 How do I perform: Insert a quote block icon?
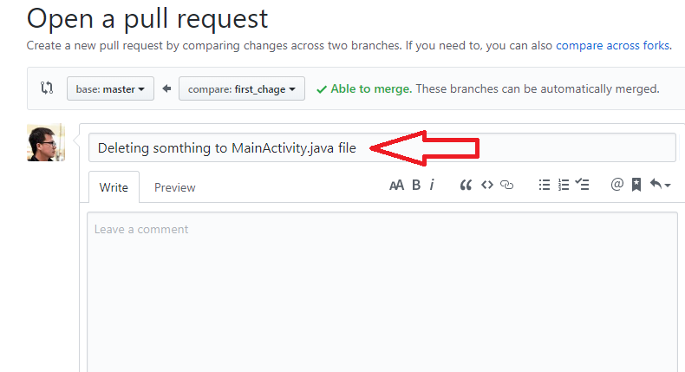[466, 185]
